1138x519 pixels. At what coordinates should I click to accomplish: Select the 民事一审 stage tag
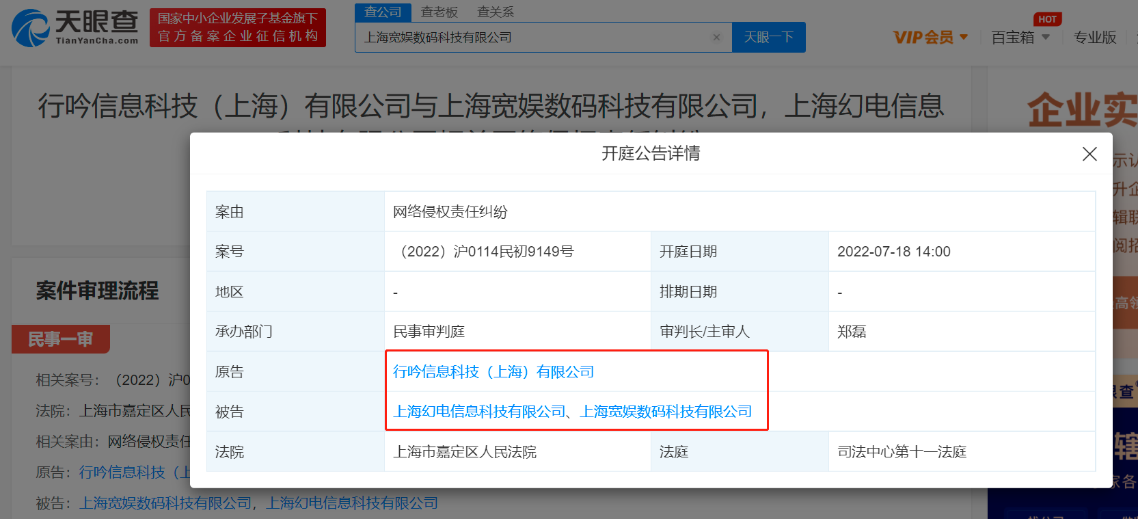point(60,339)
